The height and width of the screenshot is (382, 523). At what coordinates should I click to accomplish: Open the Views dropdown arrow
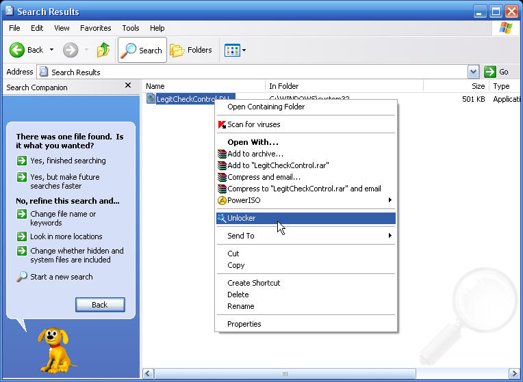(x=244, y=51)
